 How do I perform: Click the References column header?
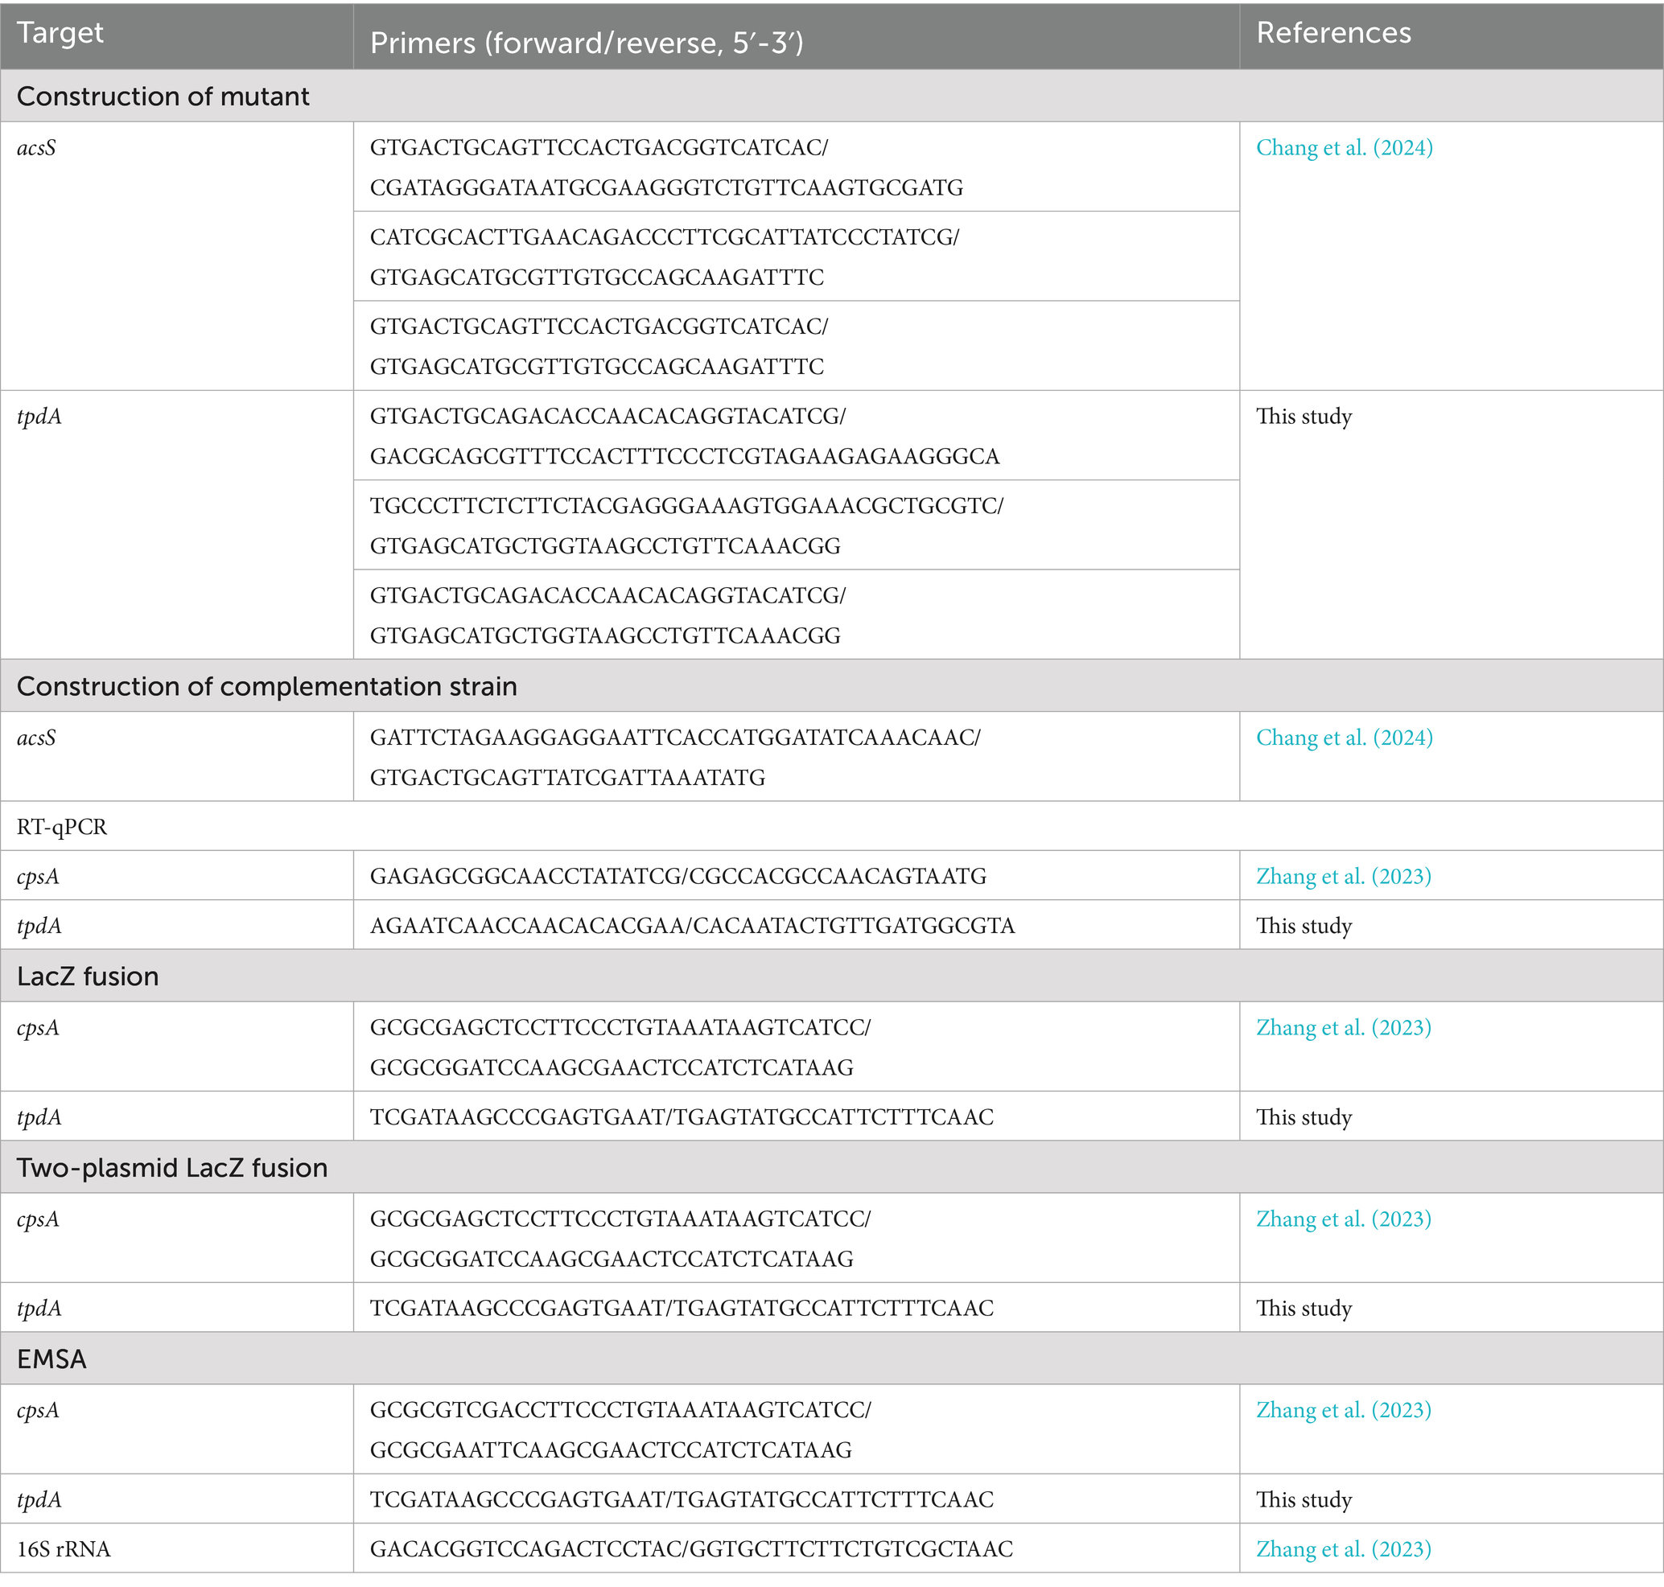1333,33
